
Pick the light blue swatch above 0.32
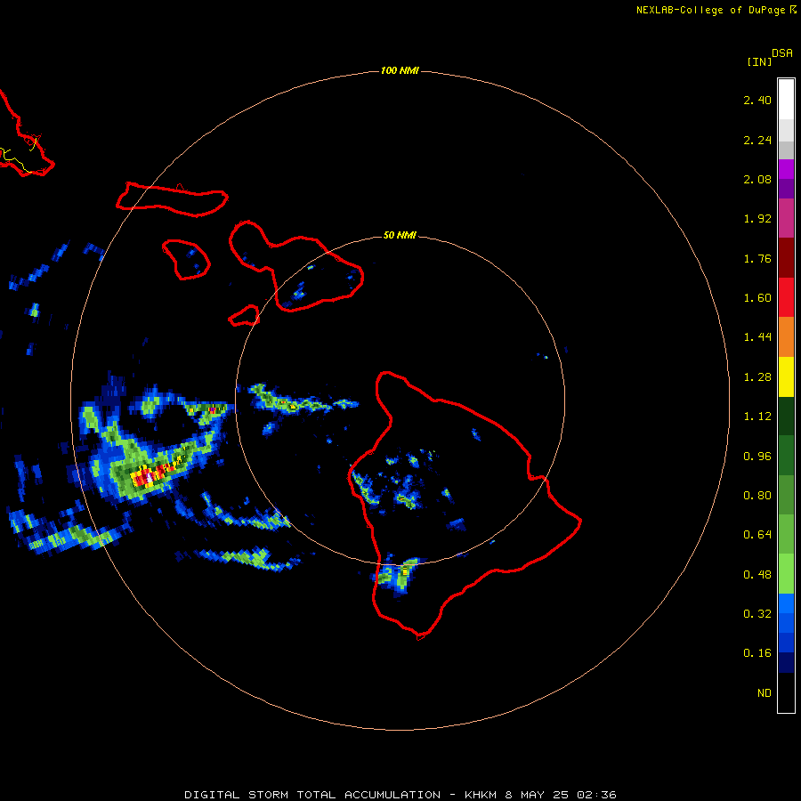click(x=786, y=603)
